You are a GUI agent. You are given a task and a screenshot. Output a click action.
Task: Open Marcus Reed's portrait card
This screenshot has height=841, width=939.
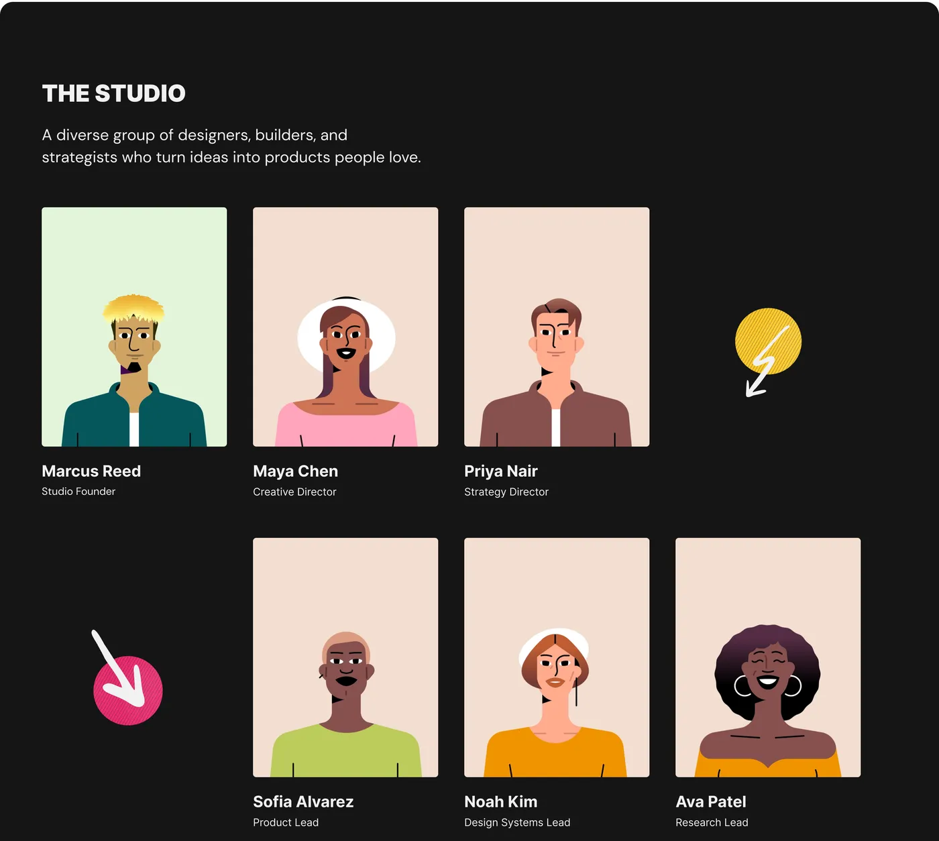tap(134, 327)
